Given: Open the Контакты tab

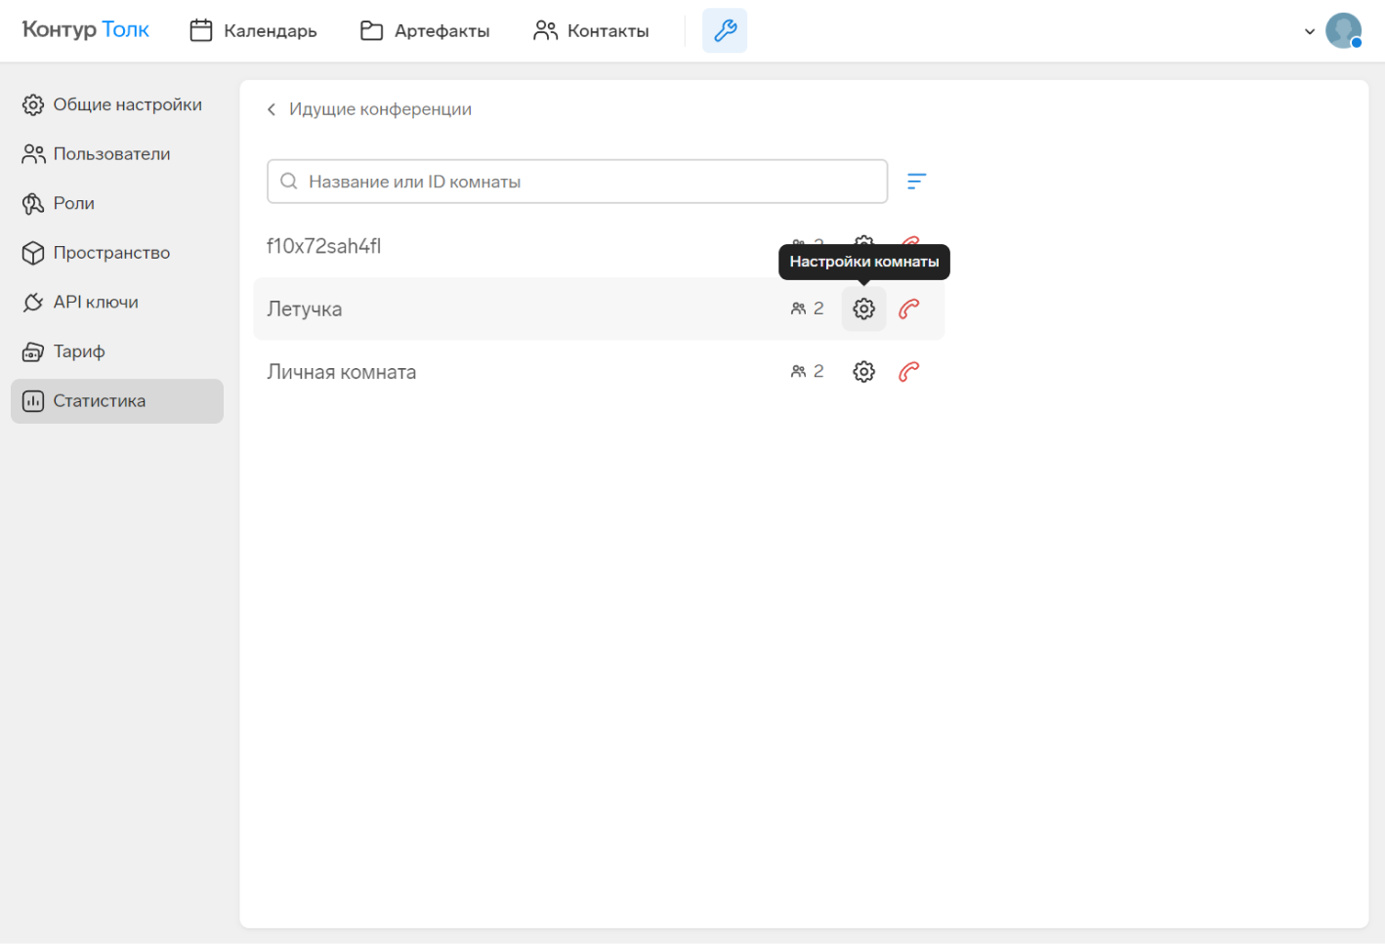Looking at the screenshot, I should pyautogui.click(x=591, y=31).
